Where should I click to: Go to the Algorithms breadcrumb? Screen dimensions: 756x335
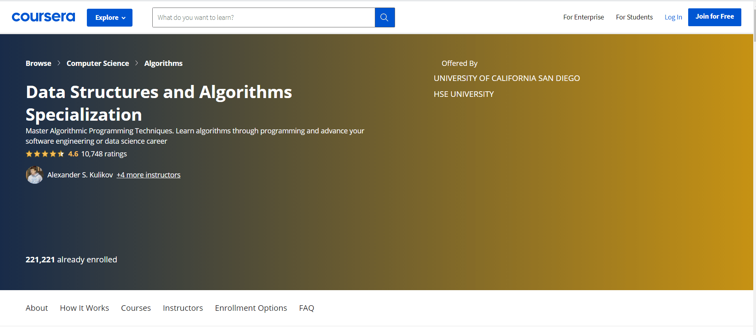163,64
